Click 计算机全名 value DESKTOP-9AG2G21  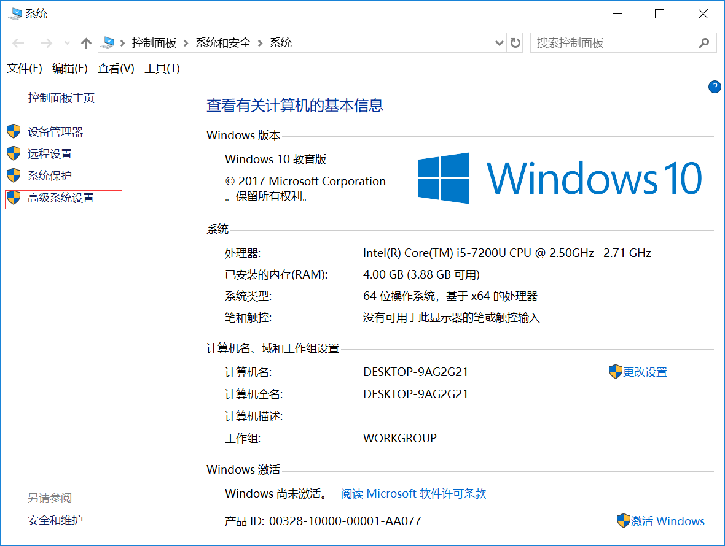pos(415,394)
